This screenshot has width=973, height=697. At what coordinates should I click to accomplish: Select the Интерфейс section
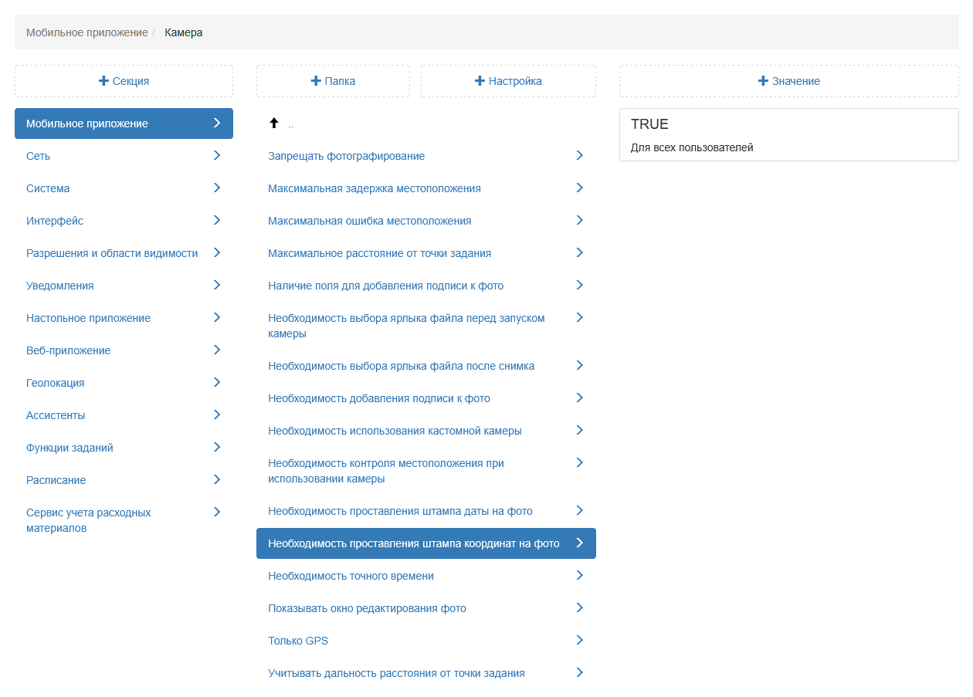pyautogui.click(x=55, y=221)
